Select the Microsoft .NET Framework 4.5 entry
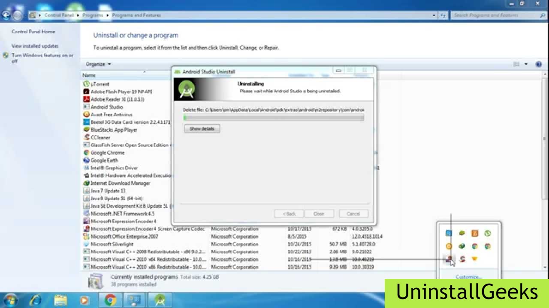Screen dimensions: 549x308 (x=122, y=214)
